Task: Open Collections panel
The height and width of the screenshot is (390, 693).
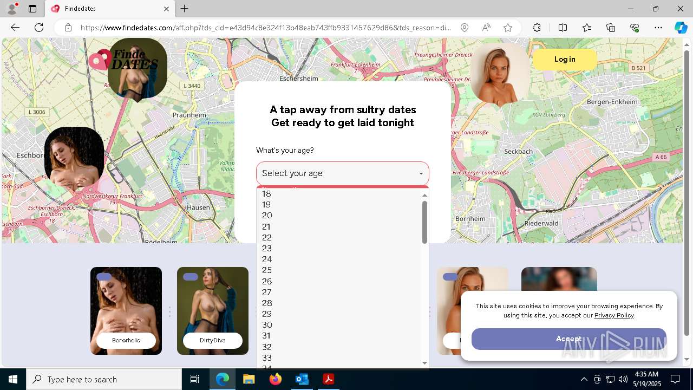Action: point(611,28)
